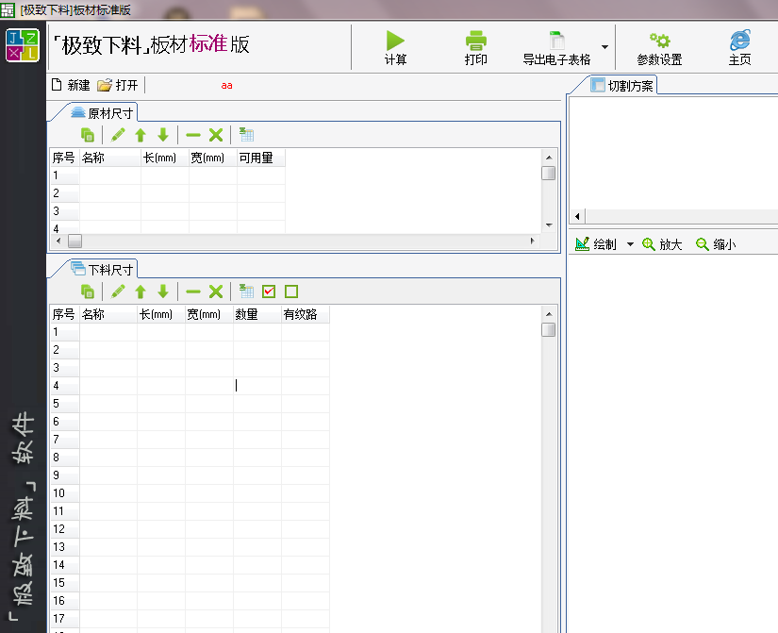Viewport: 778px width, 633px height.
Task: Click the JZXL application logo
Action: click(x=23, y=45)
